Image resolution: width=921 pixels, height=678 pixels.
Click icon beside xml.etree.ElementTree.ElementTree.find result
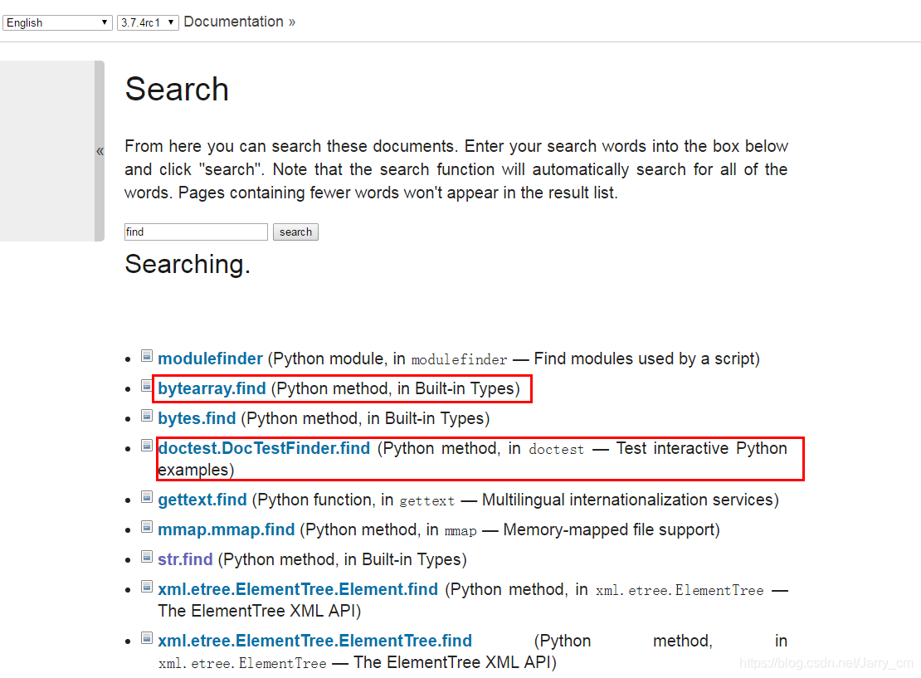pos(147,638)
